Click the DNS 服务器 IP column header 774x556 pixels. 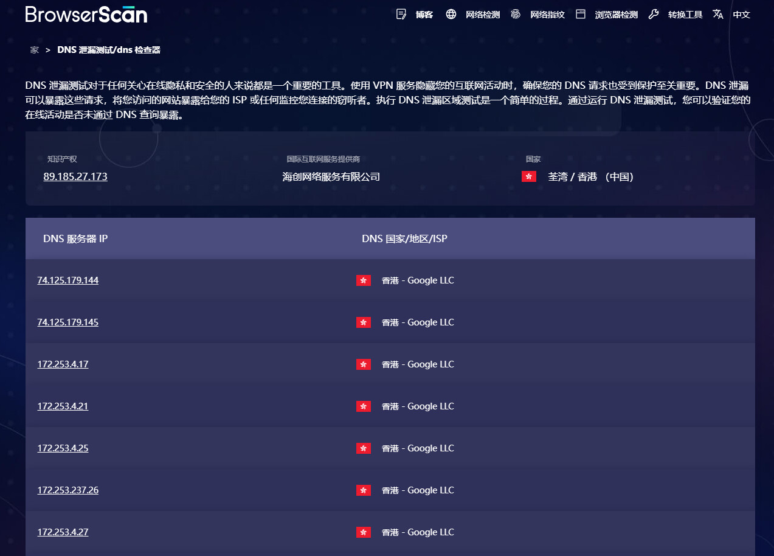click(x=75, y=238)
